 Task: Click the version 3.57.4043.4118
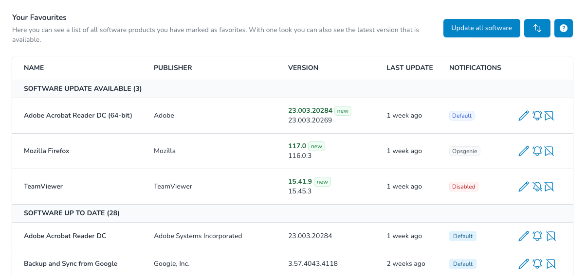313,264
